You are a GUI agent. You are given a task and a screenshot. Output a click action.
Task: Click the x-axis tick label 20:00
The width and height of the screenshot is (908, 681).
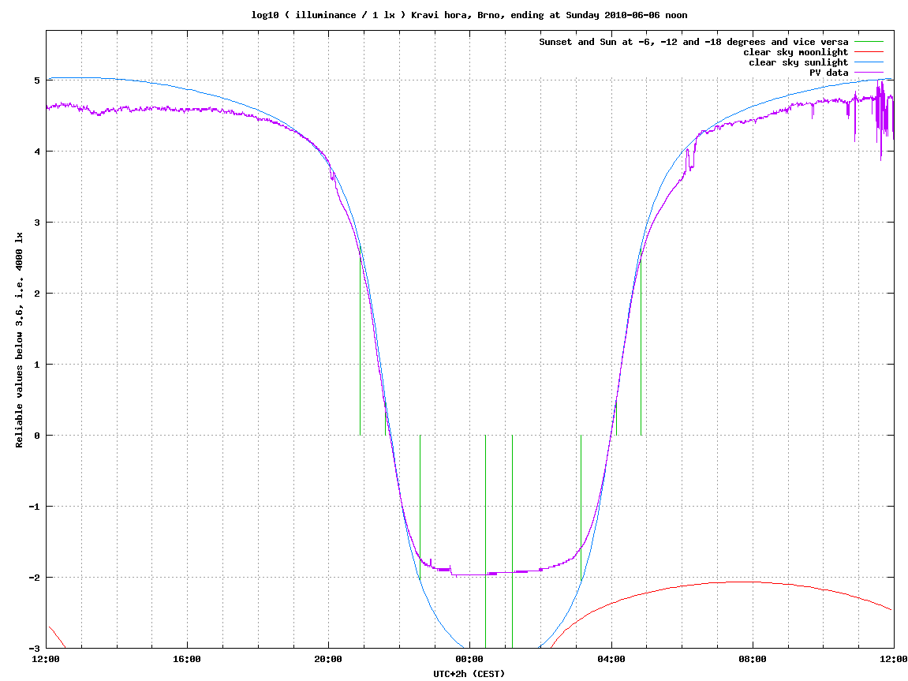click(x=328, y=660)
